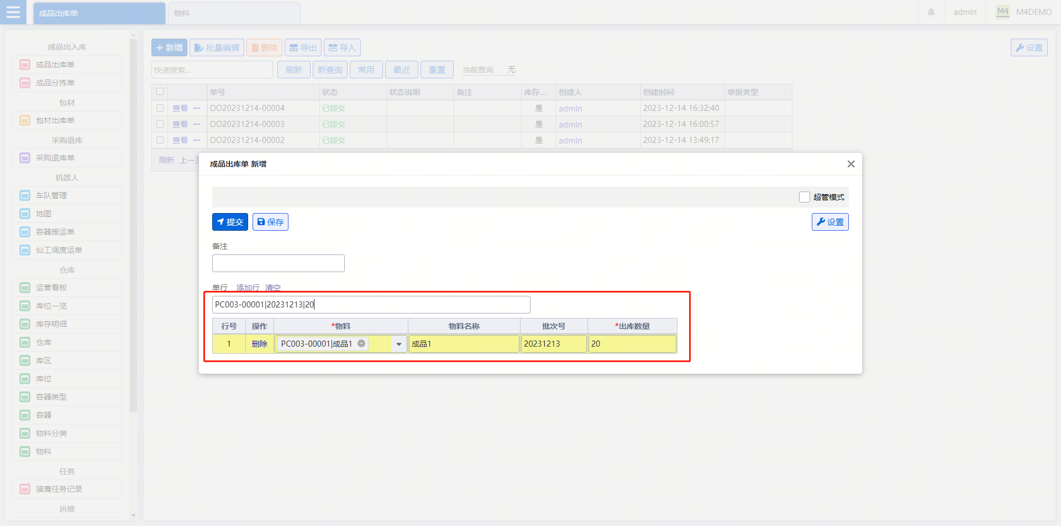1061x526 pixels.
Task: Open more actions for OO20231214-00002
Action: tap(197, 140)
